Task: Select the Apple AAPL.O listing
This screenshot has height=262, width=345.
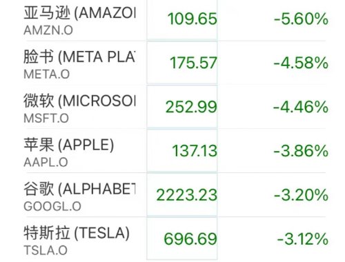Action: point(175,151)
